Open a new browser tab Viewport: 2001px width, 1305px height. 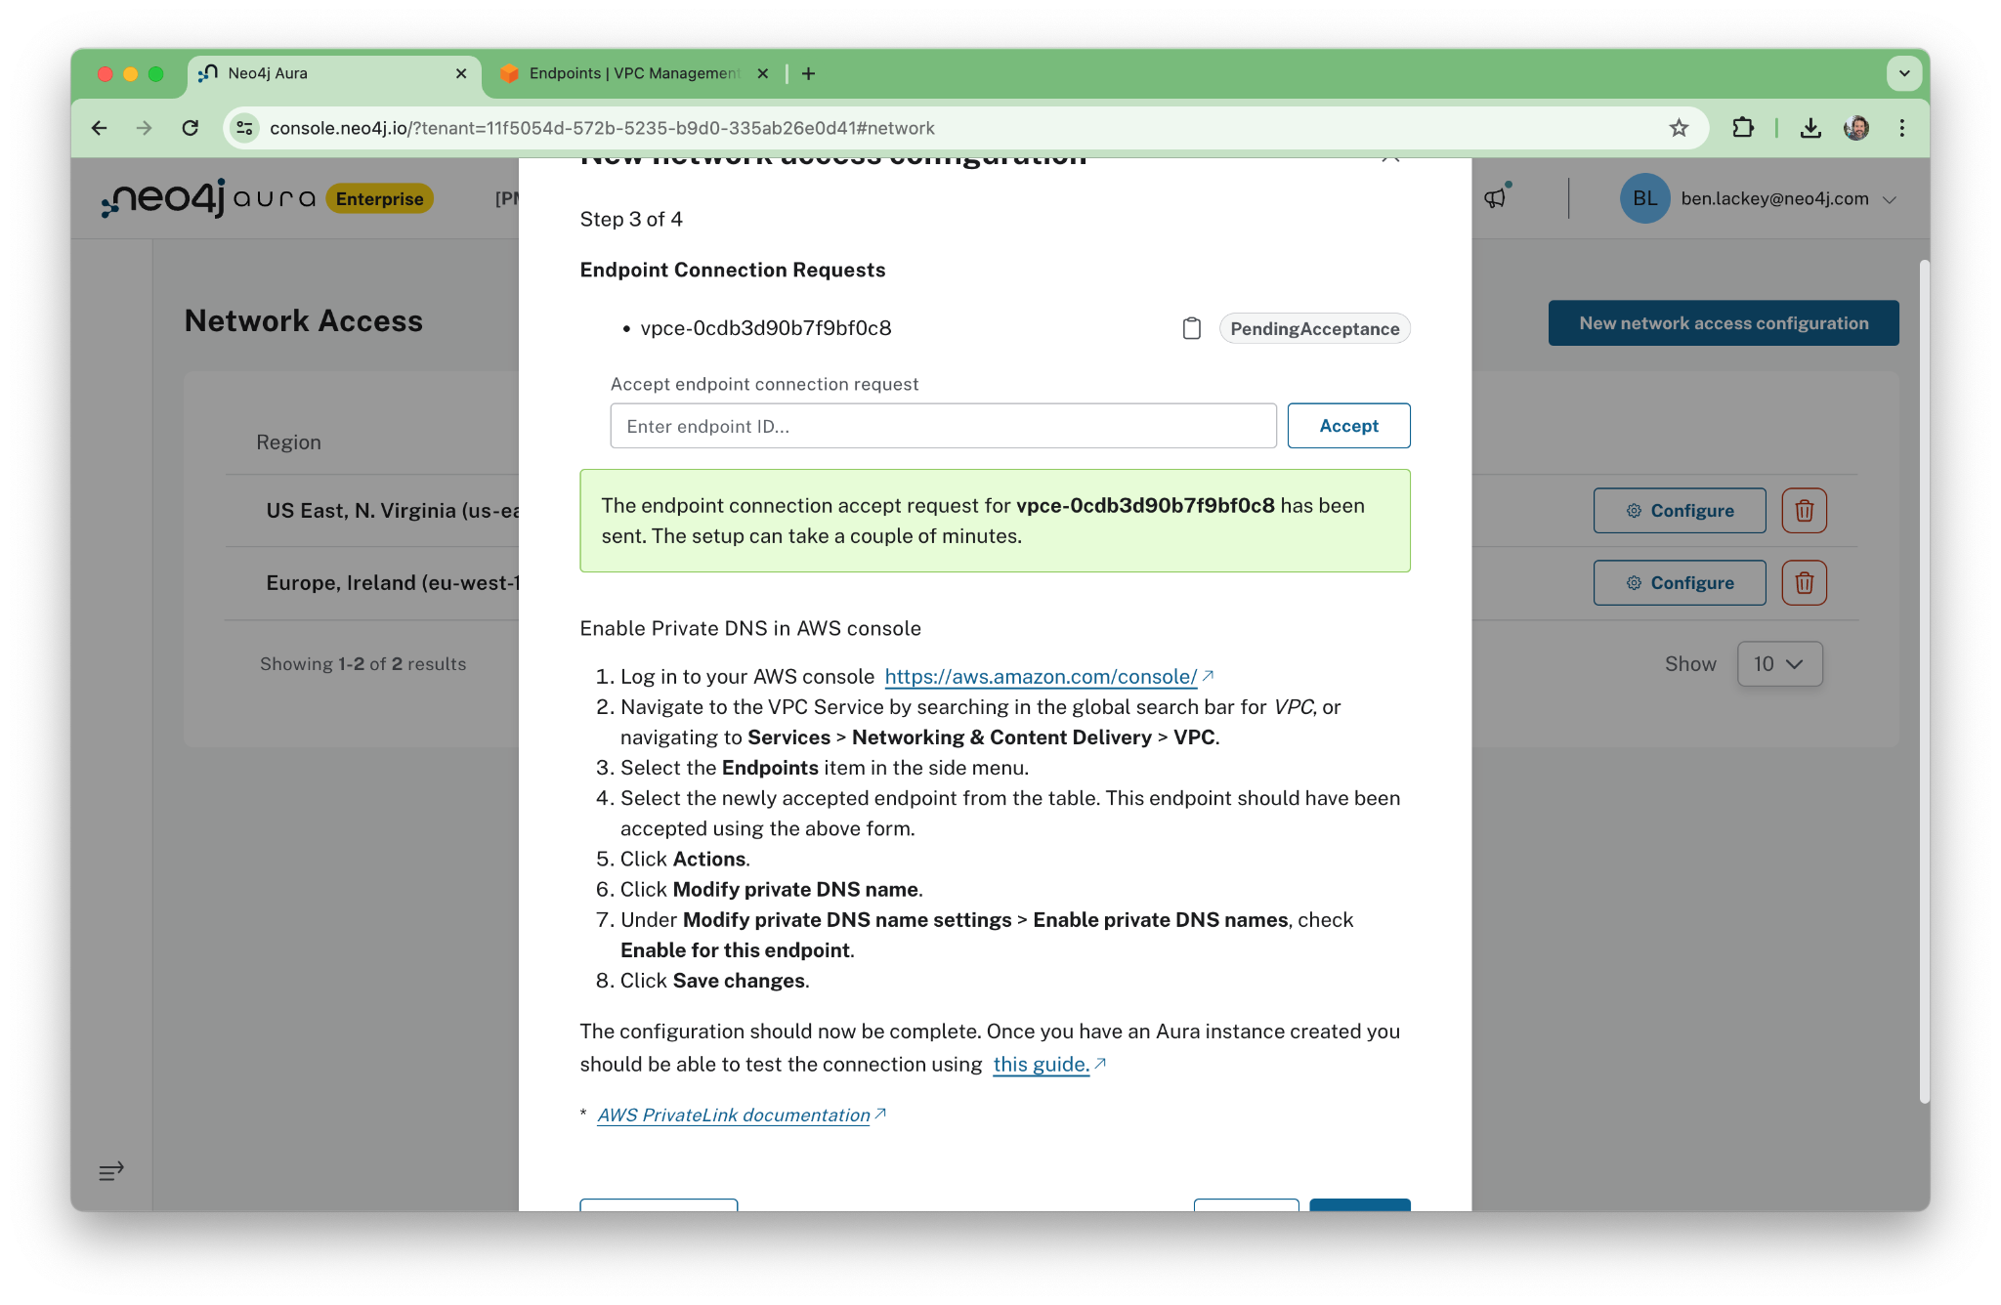809,73
